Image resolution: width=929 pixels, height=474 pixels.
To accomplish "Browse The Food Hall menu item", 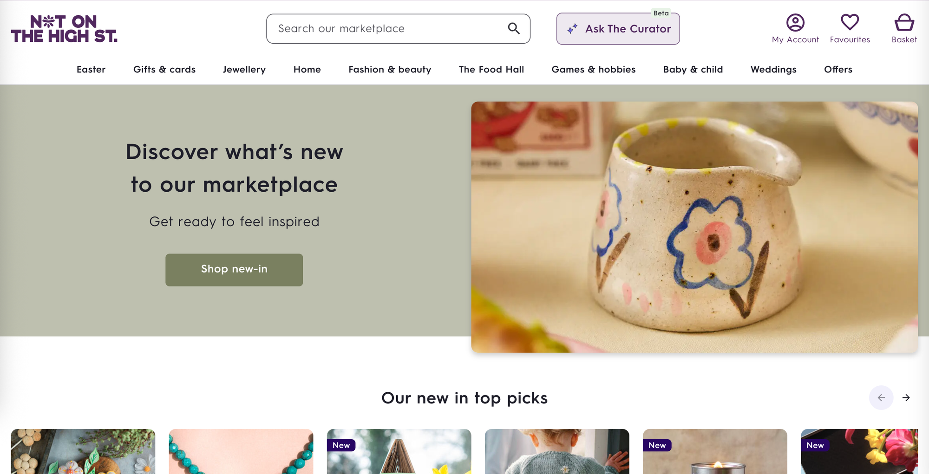I will tap(491, 69).
